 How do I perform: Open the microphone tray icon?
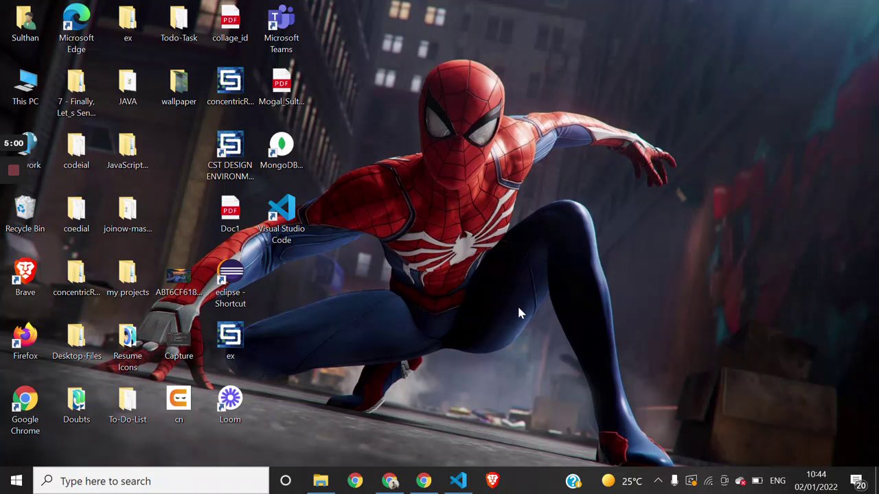pos(674,481)
